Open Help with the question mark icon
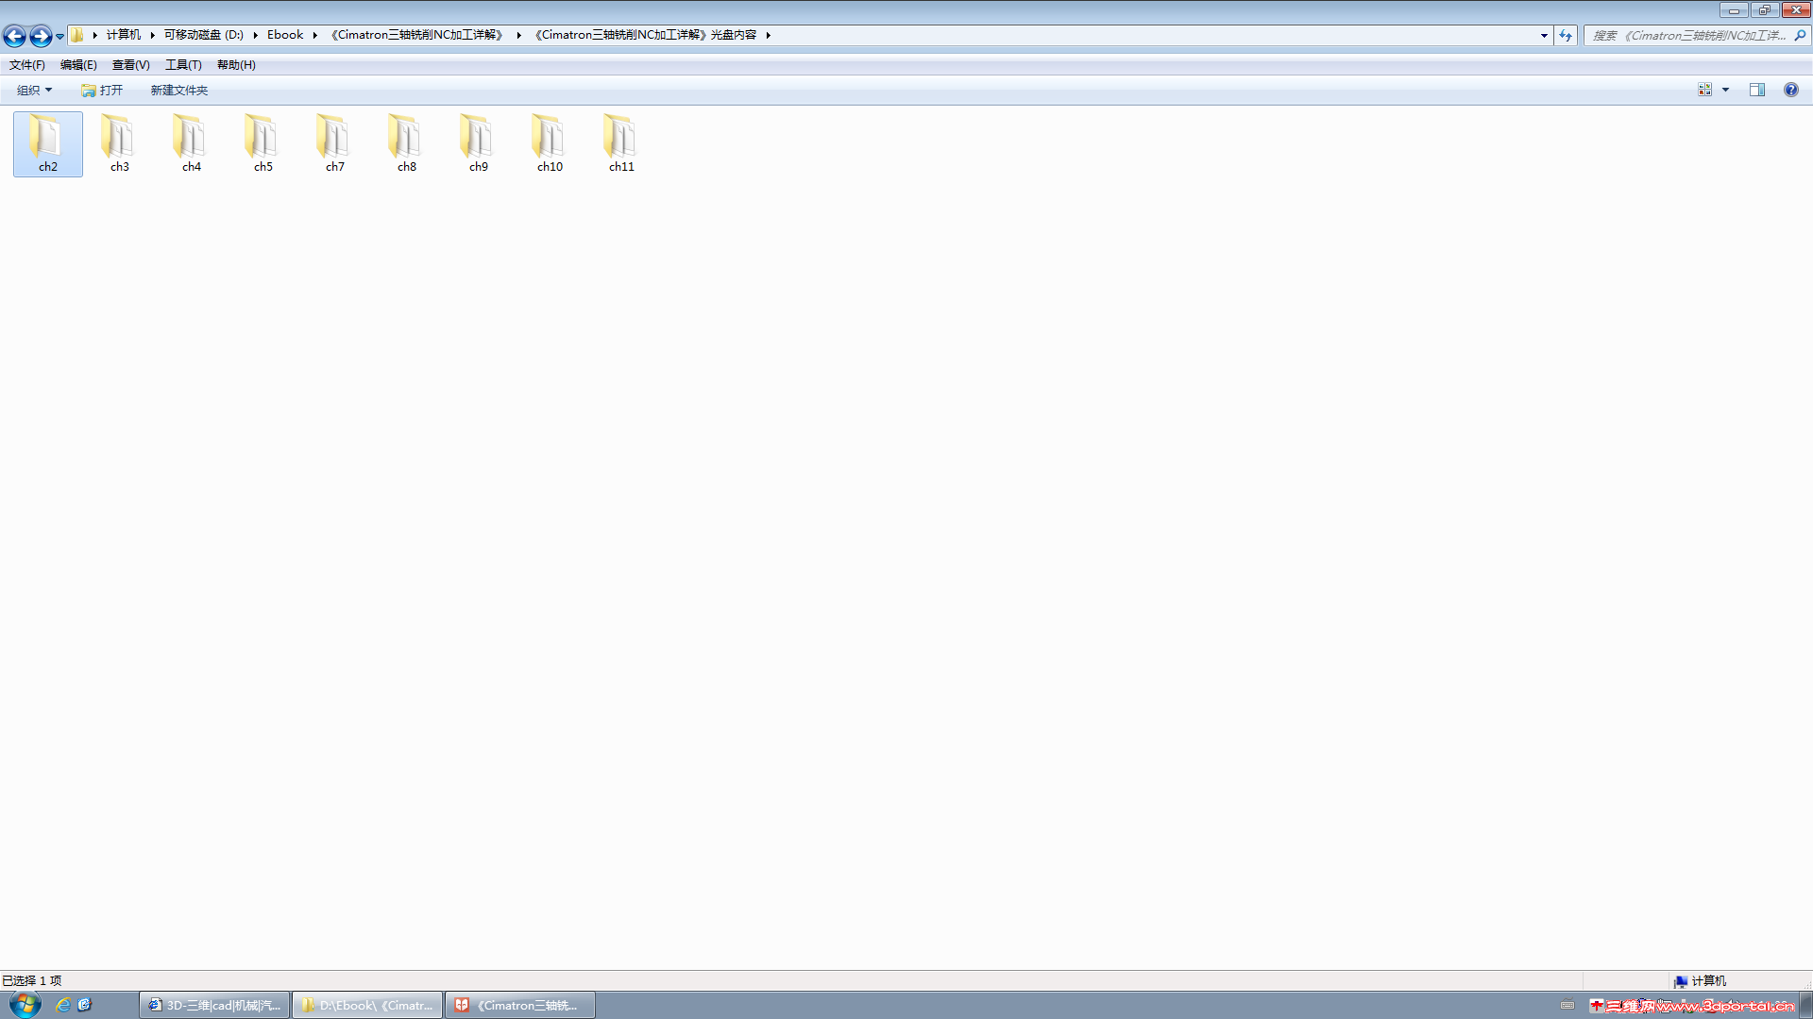 pos(1791,91)
